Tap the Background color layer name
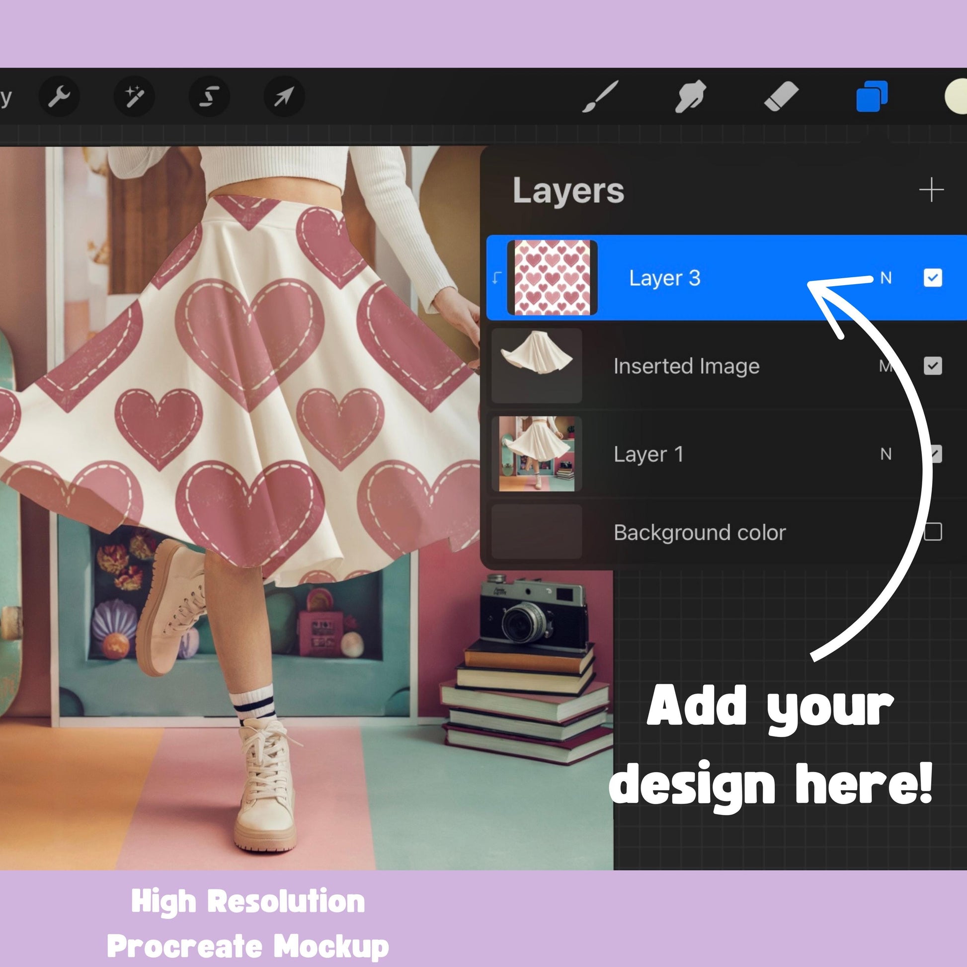The width and height of the screenshot is (967, 967). 699,533
